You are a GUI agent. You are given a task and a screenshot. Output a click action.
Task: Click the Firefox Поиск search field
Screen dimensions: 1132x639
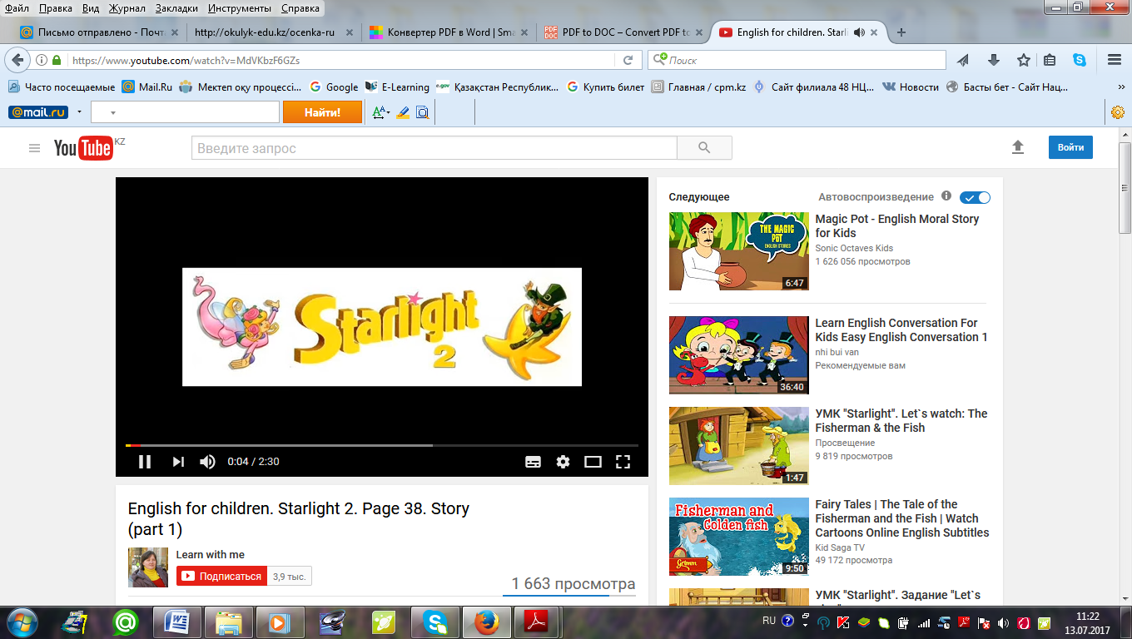pyautogui.click(x=797, y=60)
